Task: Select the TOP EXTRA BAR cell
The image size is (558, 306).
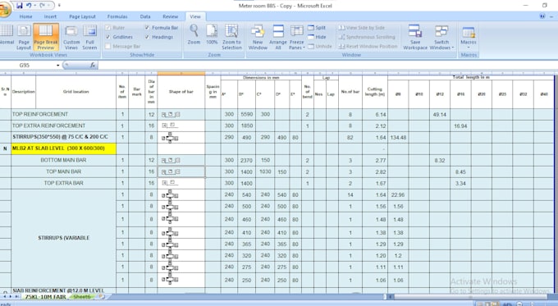Action: (x=64, y=183)
